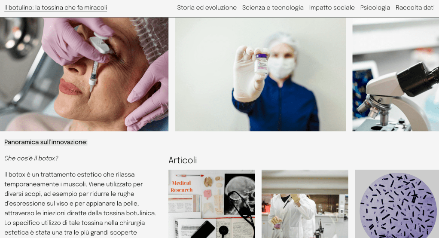Select the Impatto sociale nav item
The image size is (439, 238).
tap(332, 8)
